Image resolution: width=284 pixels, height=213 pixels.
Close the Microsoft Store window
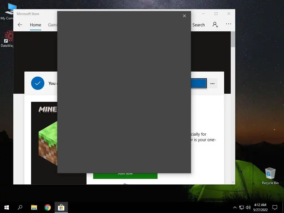(x=229, y=14)
